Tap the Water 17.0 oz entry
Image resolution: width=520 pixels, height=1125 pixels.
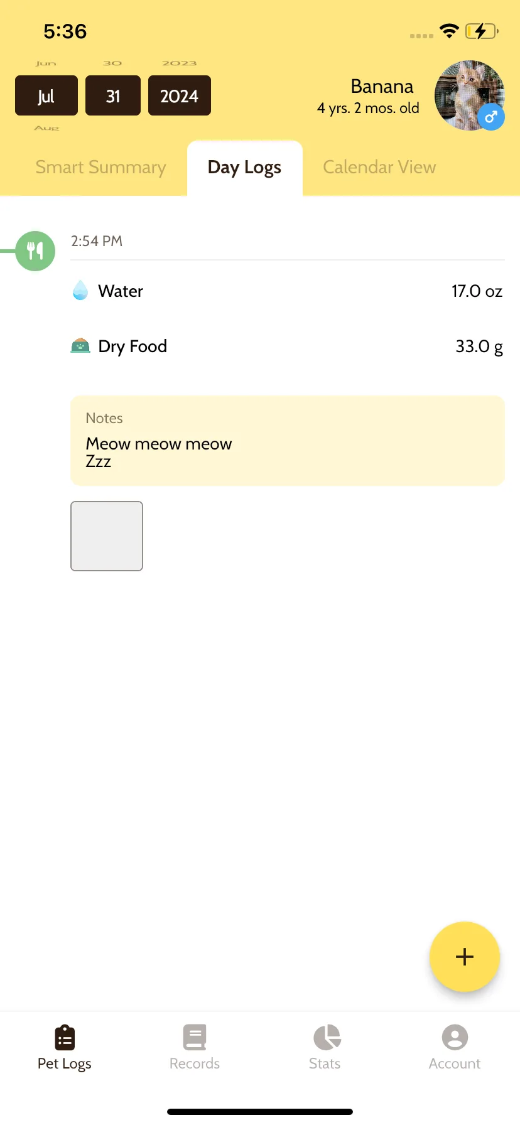pyautogui.click(x=288, y=291)
